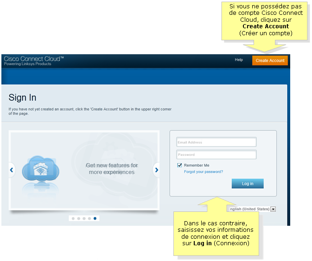Focus the Password input field
This screenshot has width=312, height=261.
pyautogui.click(x=216, y=155)
